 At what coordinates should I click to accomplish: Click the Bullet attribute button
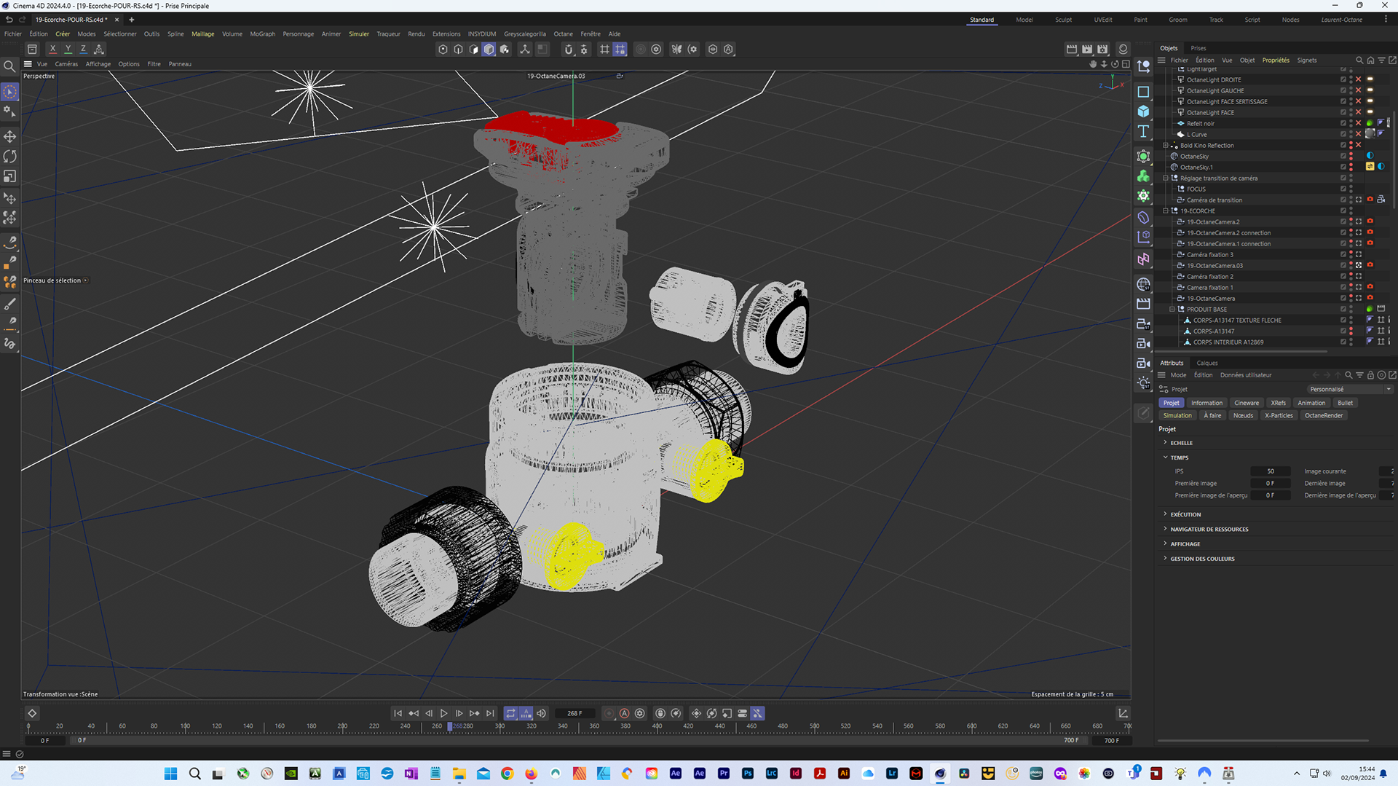click(x=1345, y=403)
